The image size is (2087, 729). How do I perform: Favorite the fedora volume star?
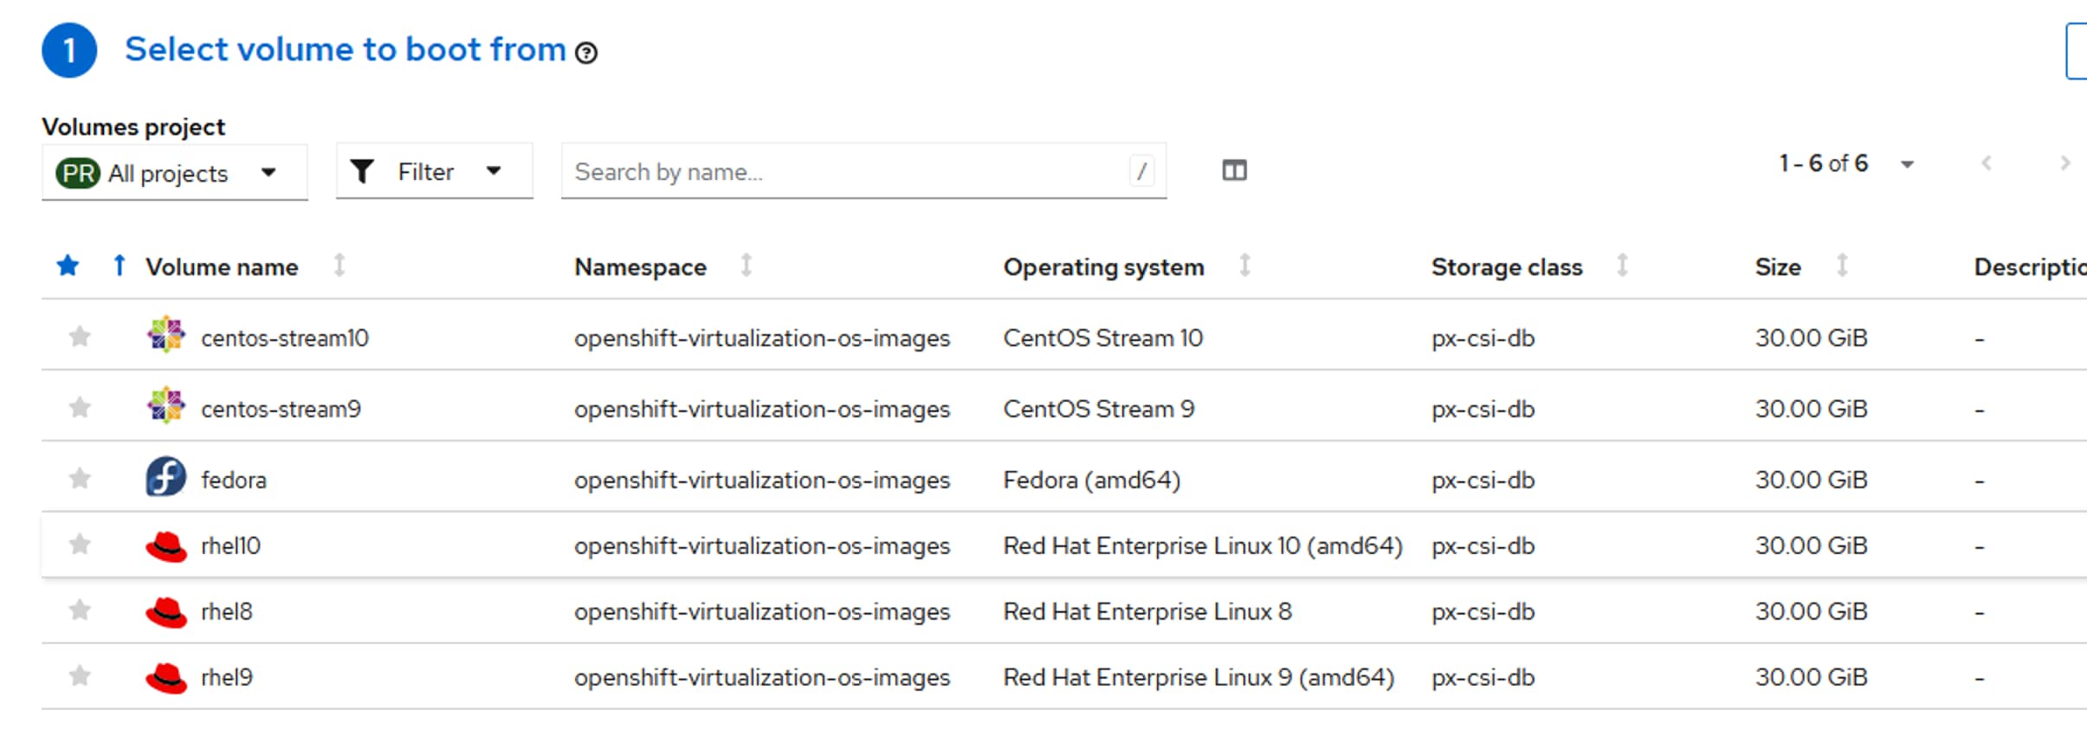pyautogui.click(x=80, y=479)
